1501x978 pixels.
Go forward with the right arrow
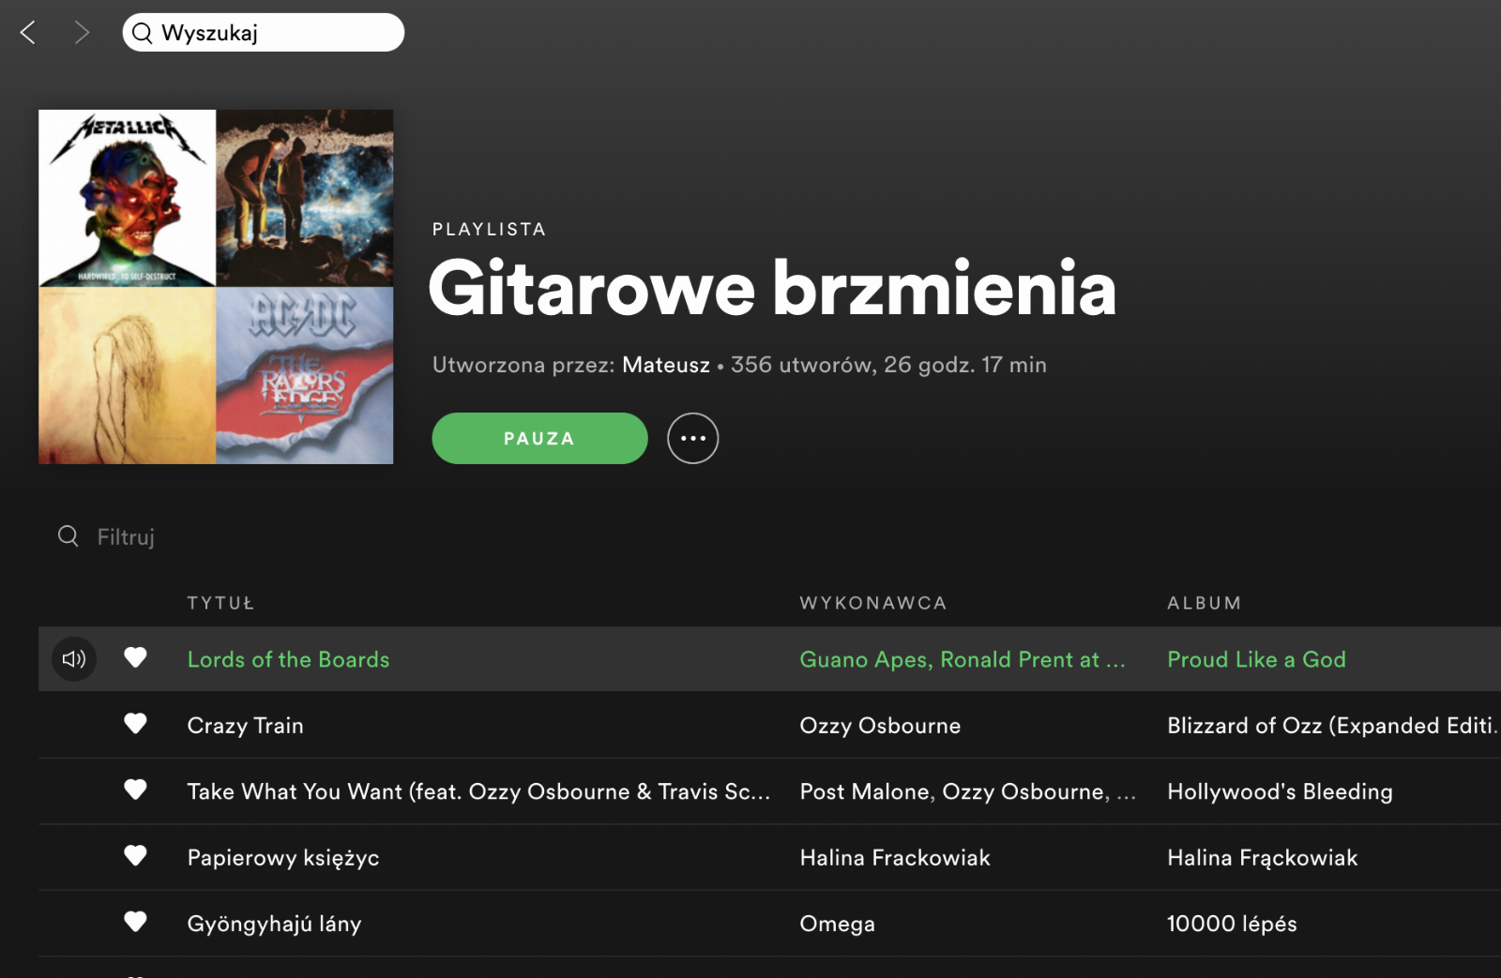pyautogui.click(x=82, y=33)
